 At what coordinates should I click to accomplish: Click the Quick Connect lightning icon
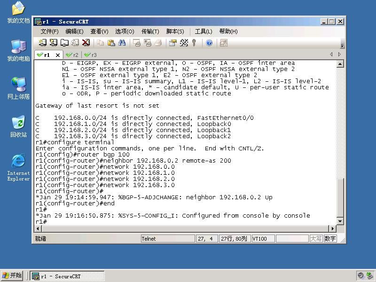[x=53, y=43]
